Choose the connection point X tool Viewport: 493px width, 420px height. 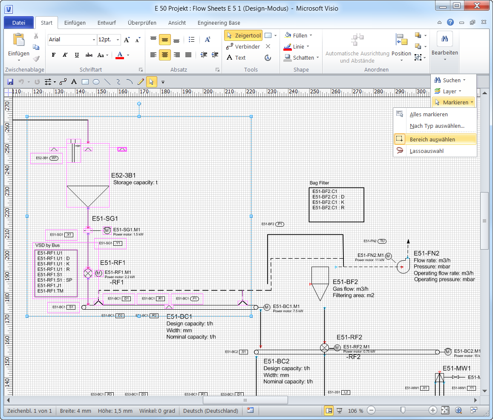(268, 46)
